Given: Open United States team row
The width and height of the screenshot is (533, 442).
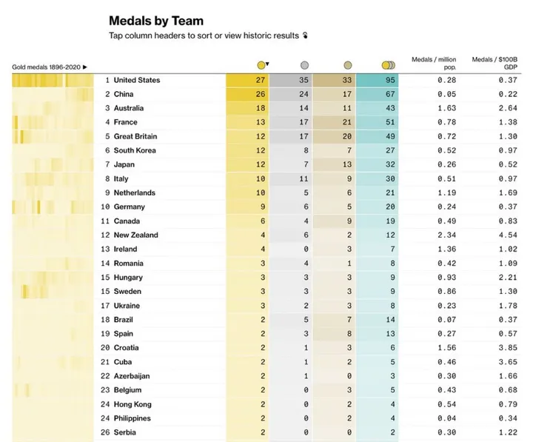Looking at the screenshot, I should [266, 80].
